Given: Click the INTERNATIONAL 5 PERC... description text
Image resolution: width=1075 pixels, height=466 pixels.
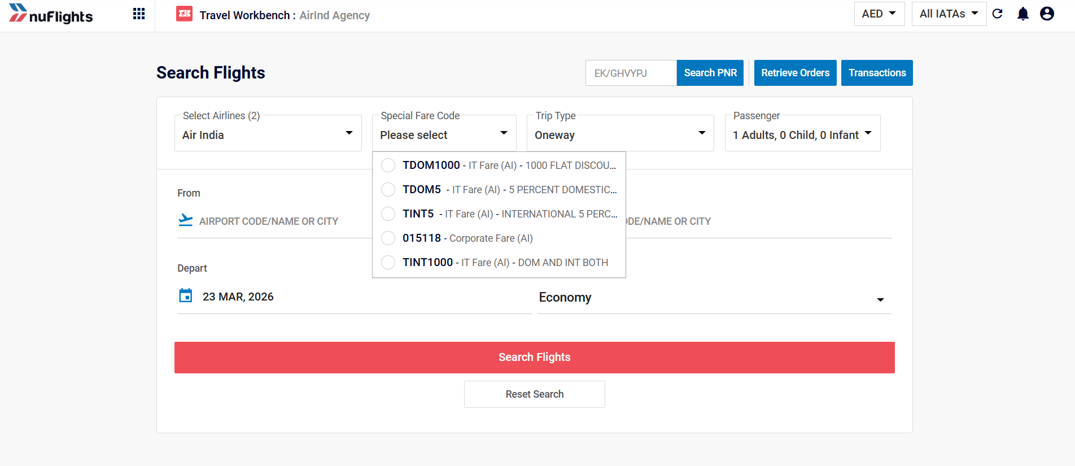Looking at the screenshot, I should point(560,214).
